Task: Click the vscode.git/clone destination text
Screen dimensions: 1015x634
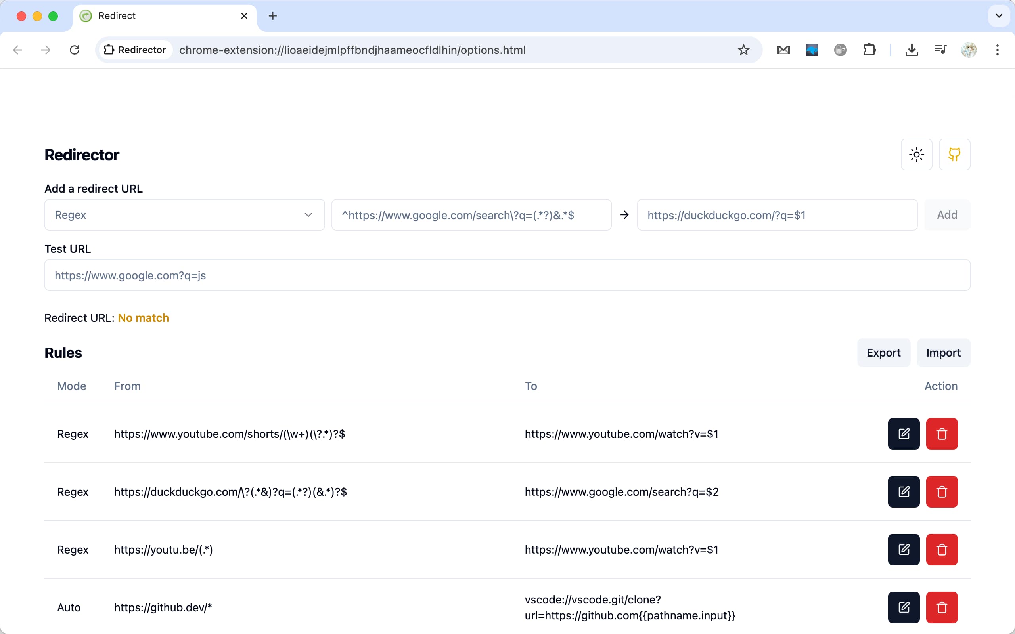Action: pos(630,607)
